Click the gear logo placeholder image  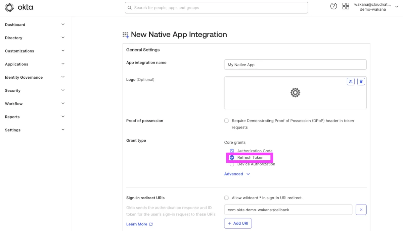295,93
